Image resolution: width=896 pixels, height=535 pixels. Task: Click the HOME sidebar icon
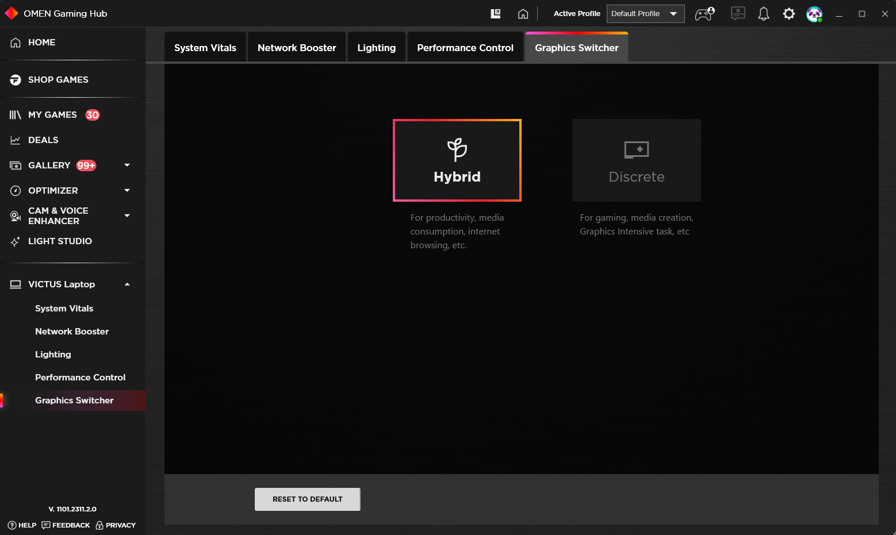coord(16,43)
